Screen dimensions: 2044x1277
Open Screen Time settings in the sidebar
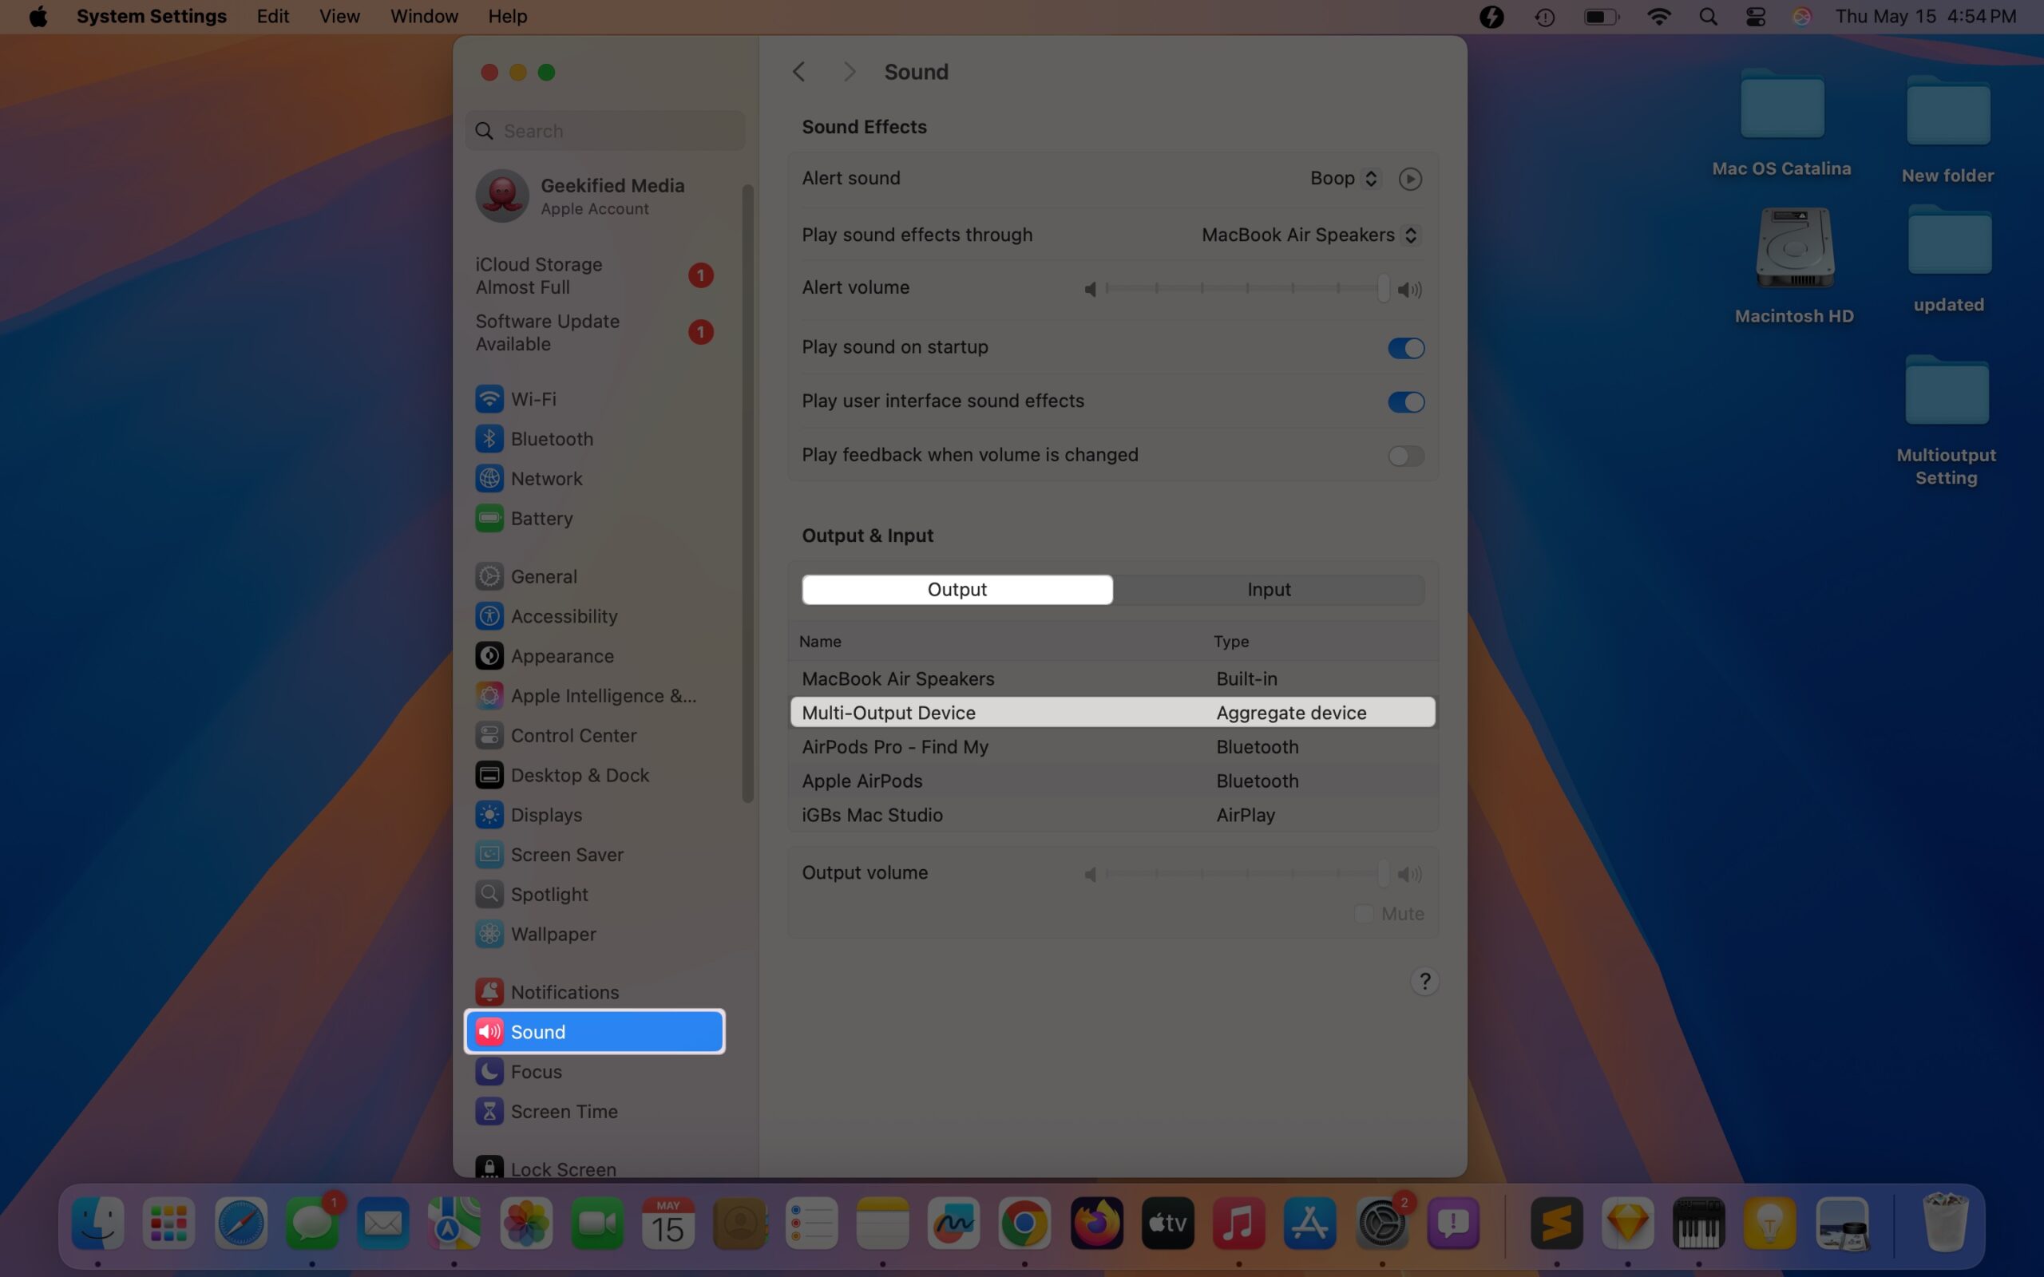pyautogui.click(x=563, y=1111)
